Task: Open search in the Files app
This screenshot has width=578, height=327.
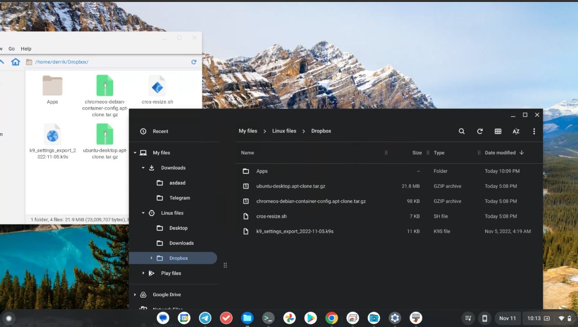Action: pos(461,131)
